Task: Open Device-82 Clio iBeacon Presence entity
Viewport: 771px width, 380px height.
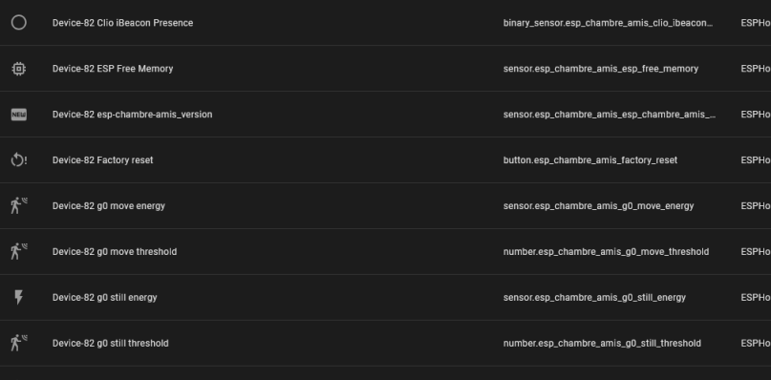Action: click(122, 23)
